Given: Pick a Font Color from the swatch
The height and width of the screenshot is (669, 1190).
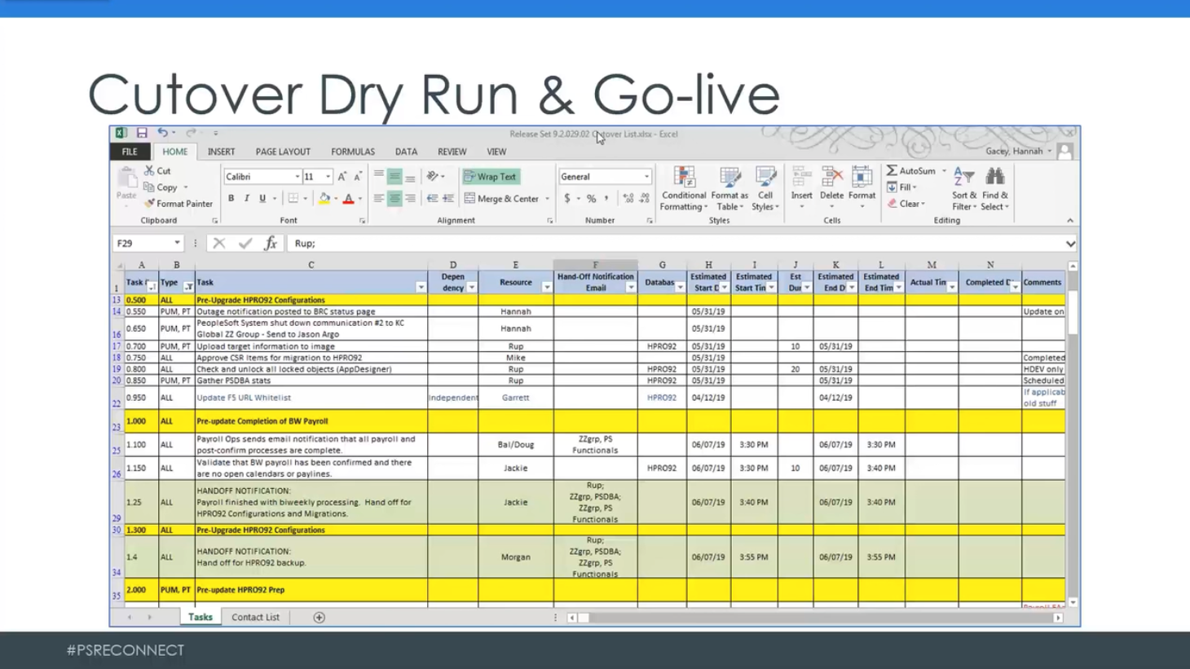Looking at the screenshot, I should pos(348,198).
